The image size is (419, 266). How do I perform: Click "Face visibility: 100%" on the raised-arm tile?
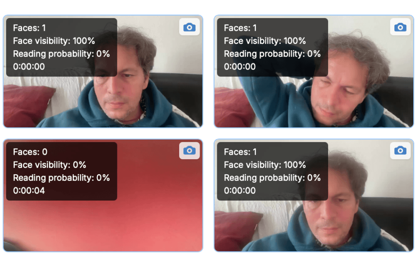[x=265, y=41]
